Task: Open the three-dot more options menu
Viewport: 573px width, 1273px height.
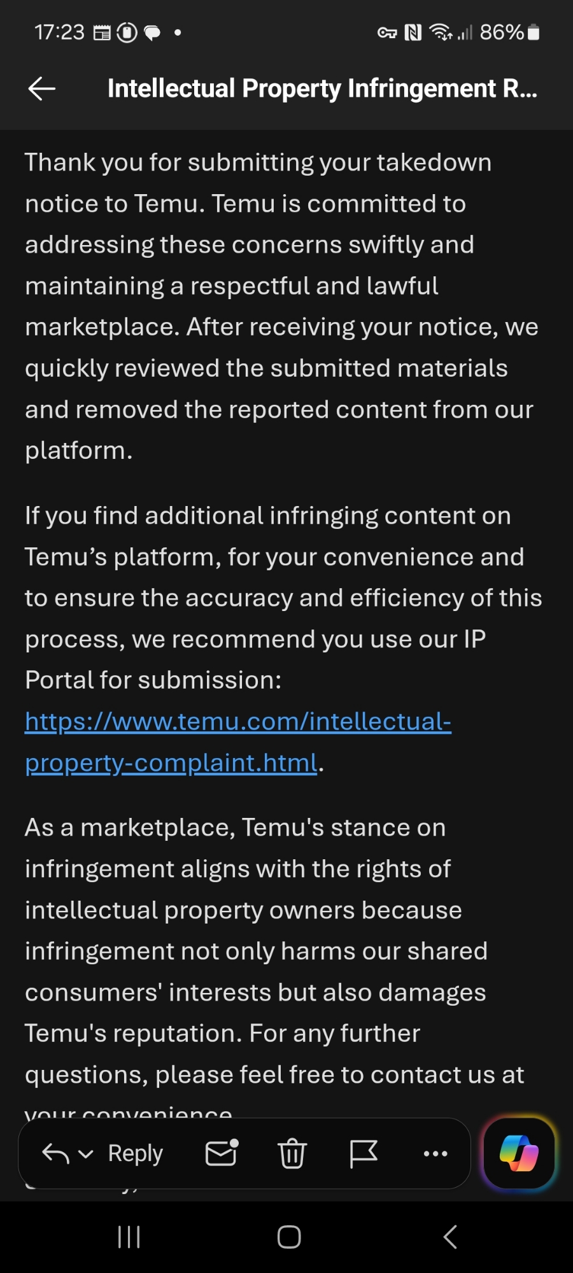Action: [x=435, y=1153]
